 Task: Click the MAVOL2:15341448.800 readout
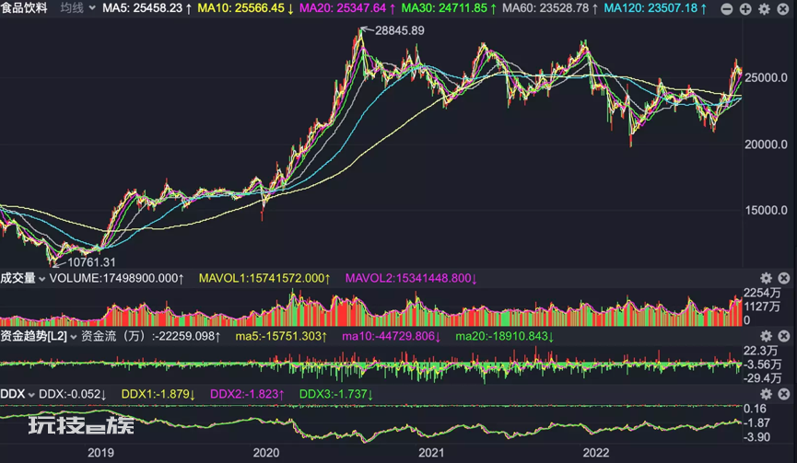pyautogui.click(x=411, y=278)
